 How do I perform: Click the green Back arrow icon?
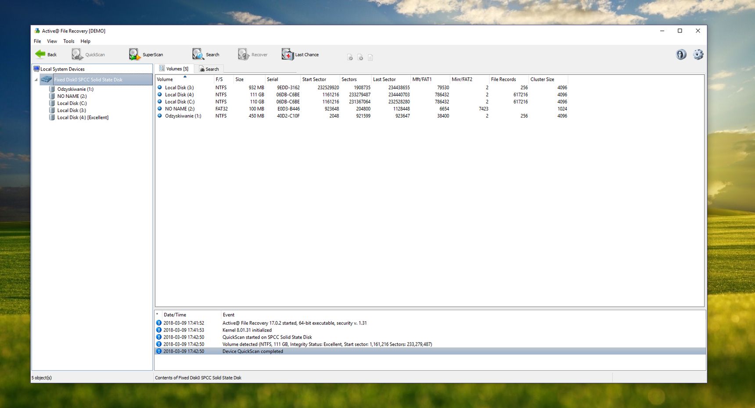tap(40, 54)
